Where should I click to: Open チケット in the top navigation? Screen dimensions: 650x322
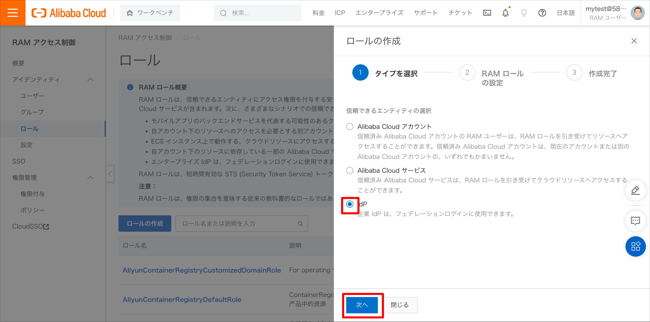coord(460,13)
